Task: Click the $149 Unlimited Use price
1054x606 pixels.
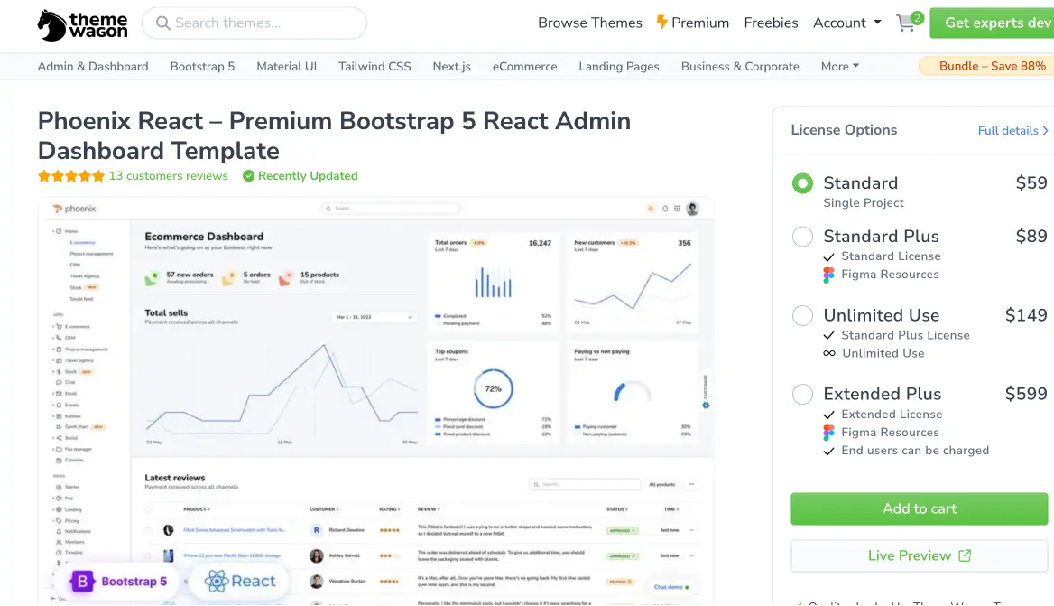Action: 1026,315
